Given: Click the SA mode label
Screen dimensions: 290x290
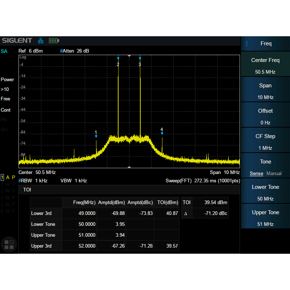Looking at the screenshot, I should pyautogui.click(x=4, y=51).
